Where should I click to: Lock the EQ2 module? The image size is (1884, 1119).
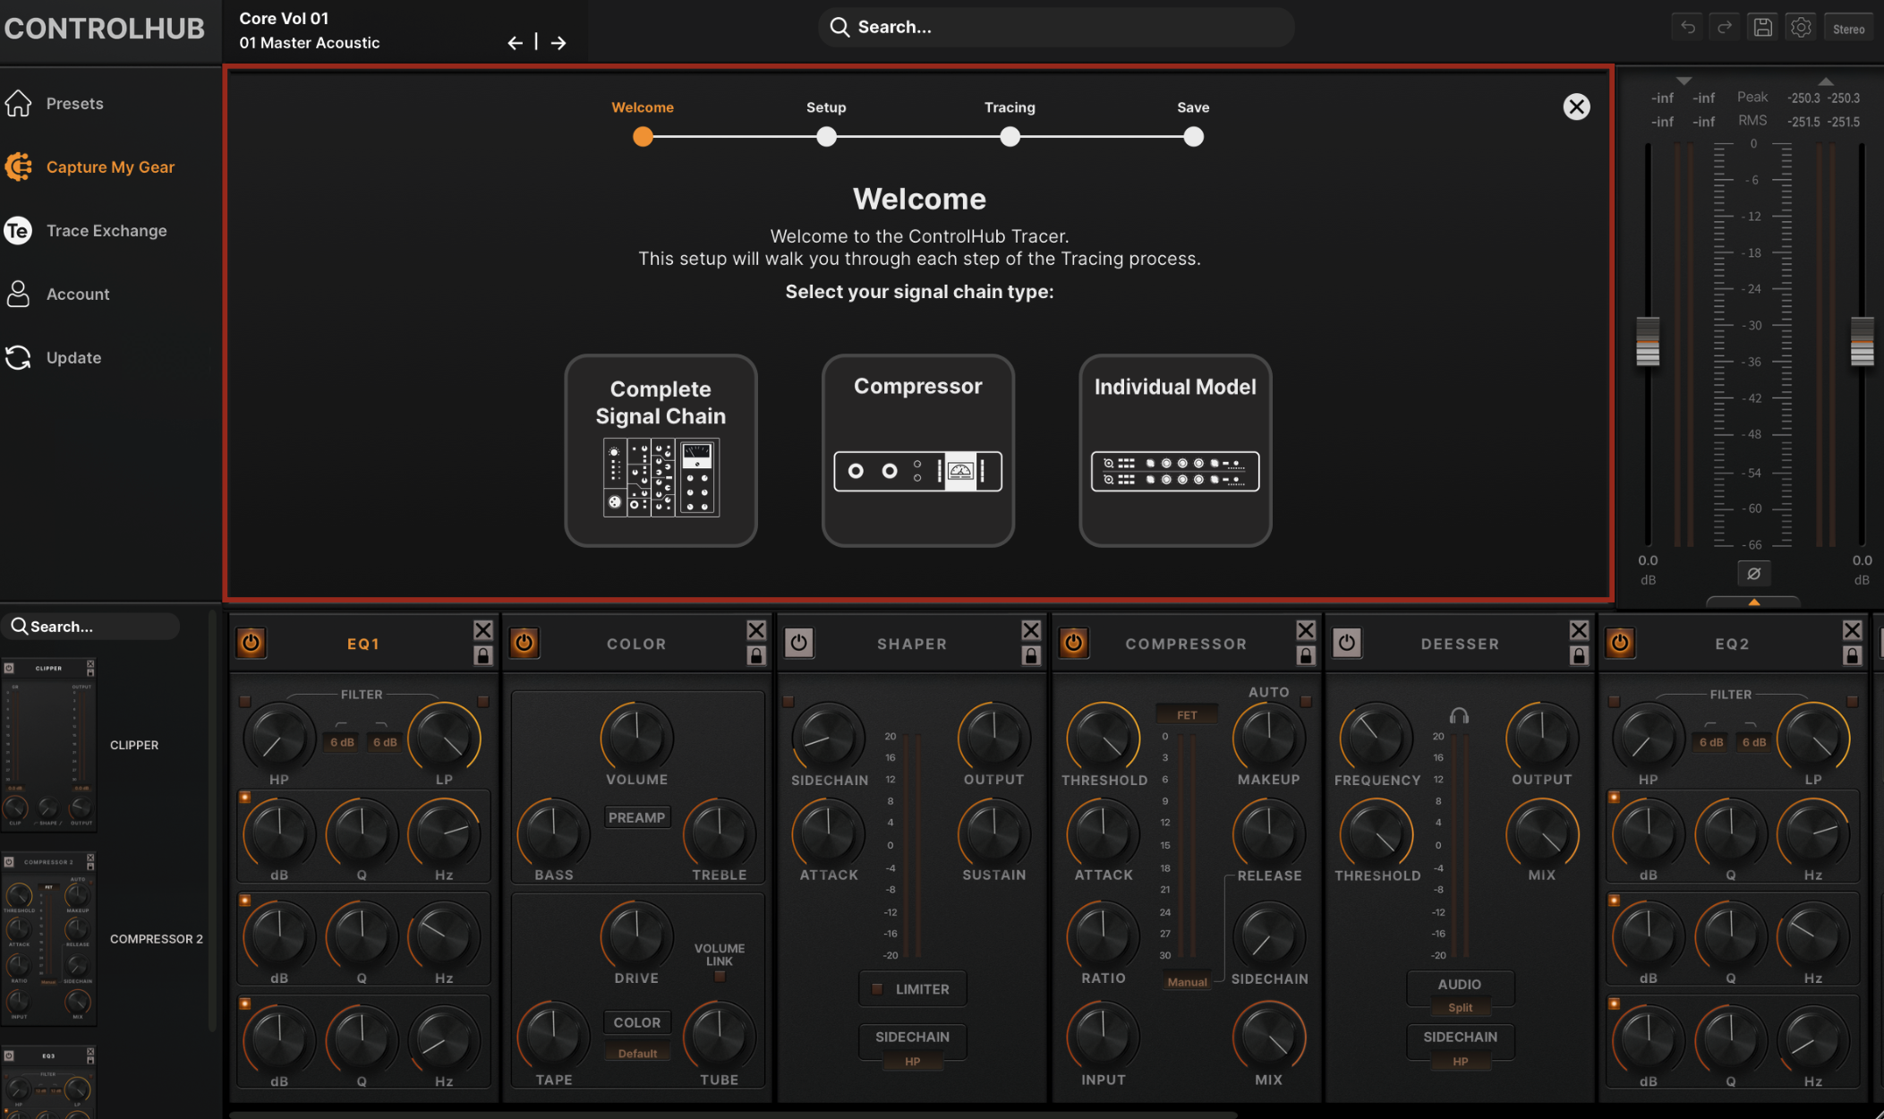1853,656
